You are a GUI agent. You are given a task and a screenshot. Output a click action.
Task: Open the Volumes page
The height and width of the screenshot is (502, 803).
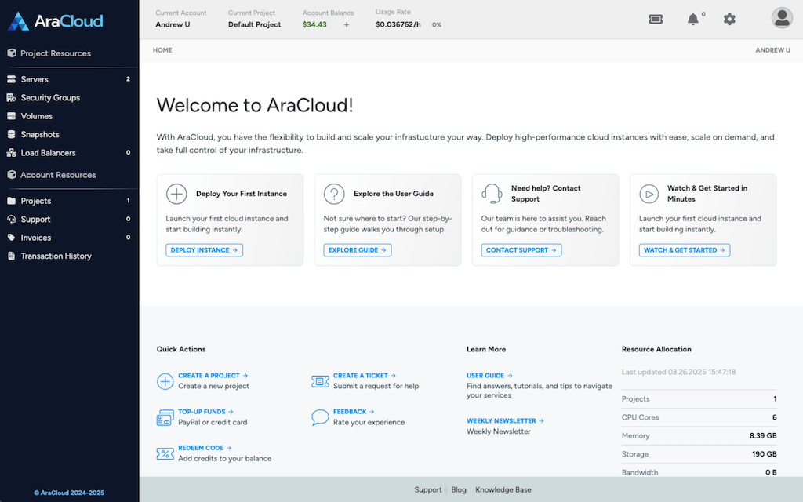[35, 115]
